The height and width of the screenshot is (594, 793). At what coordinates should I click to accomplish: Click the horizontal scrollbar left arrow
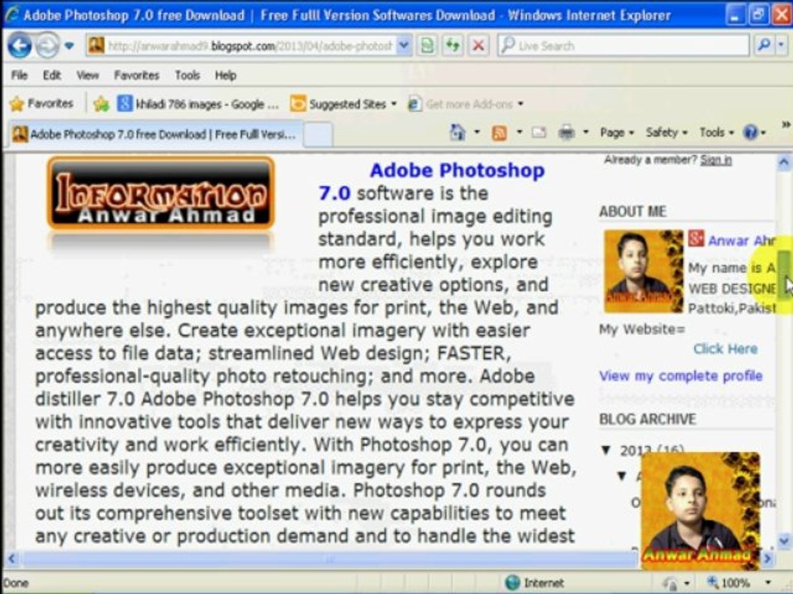11,559
